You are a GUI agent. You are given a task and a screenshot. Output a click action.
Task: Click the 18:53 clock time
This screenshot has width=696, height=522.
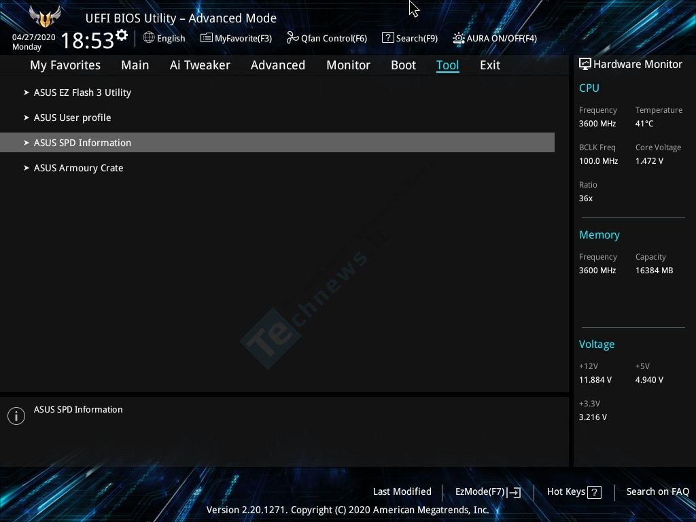(x=88, y=40)
